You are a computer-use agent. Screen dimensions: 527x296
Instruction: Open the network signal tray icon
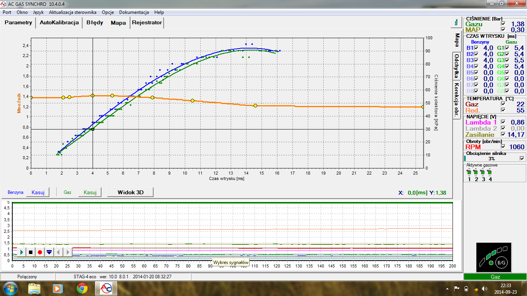[475, 288]
